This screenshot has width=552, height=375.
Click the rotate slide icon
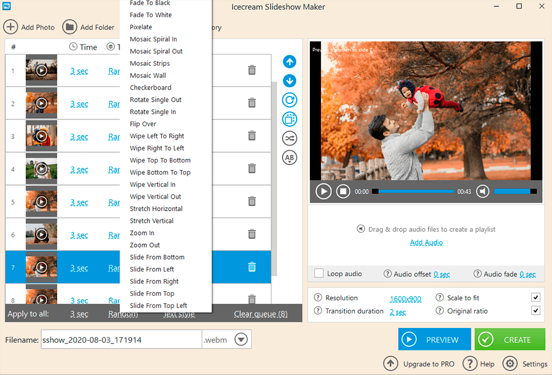(x=290, y=100)
